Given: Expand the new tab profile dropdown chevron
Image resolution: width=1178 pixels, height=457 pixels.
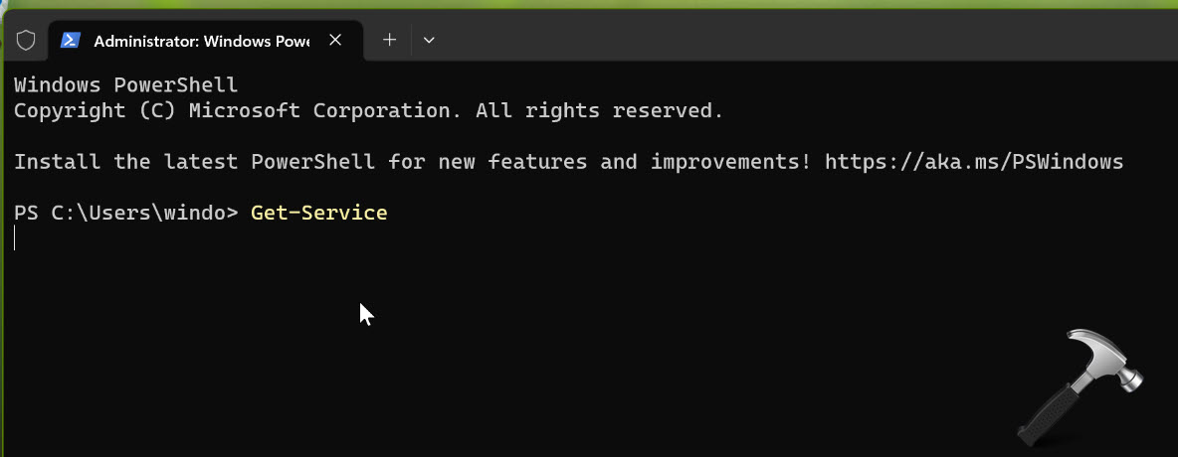Looking at the screenshot, I should (429, 41).
